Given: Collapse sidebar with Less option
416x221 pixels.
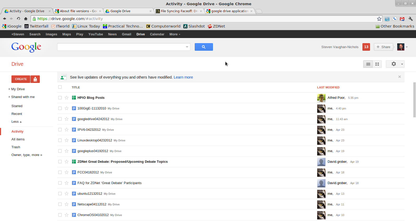Looking at the screenshot, I should 16,122.
